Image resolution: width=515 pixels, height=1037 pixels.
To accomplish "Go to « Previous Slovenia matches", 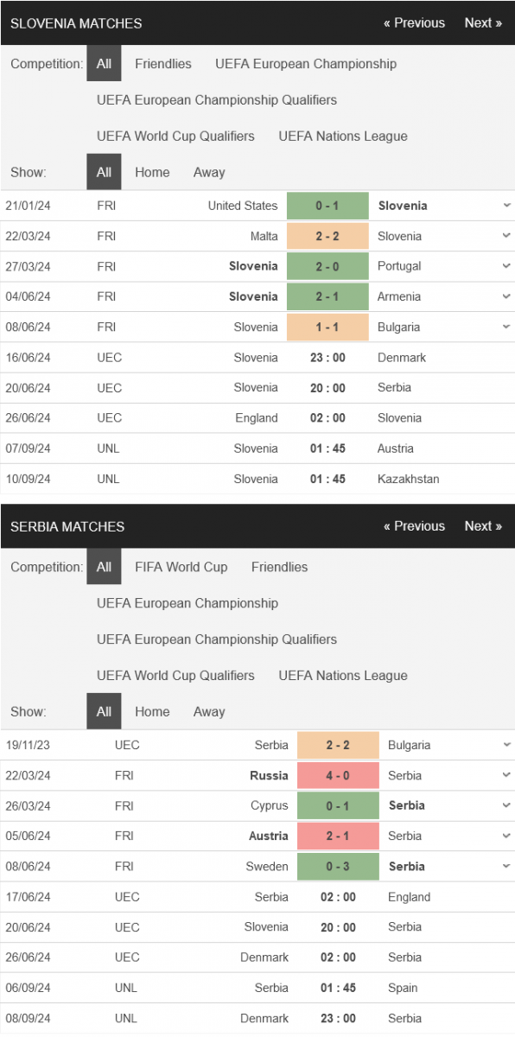I will point(415,23).
